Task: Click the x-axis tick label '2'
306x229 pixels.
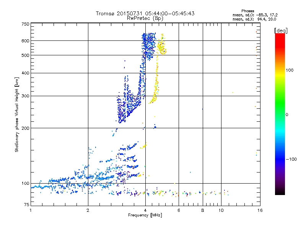Action: pyautogui.click(x=88, y=210)
